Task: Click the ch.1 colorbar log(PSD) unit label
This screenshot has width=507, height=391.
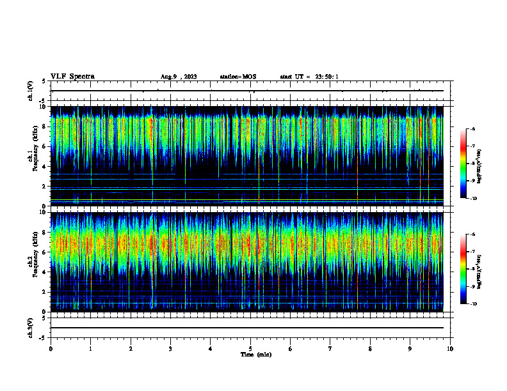Action: coord(479,167)
